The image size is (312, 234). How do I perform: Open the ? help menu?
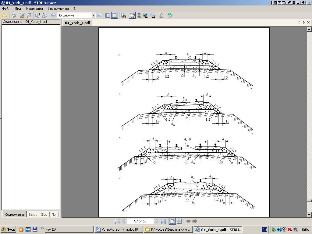[75, 9]
